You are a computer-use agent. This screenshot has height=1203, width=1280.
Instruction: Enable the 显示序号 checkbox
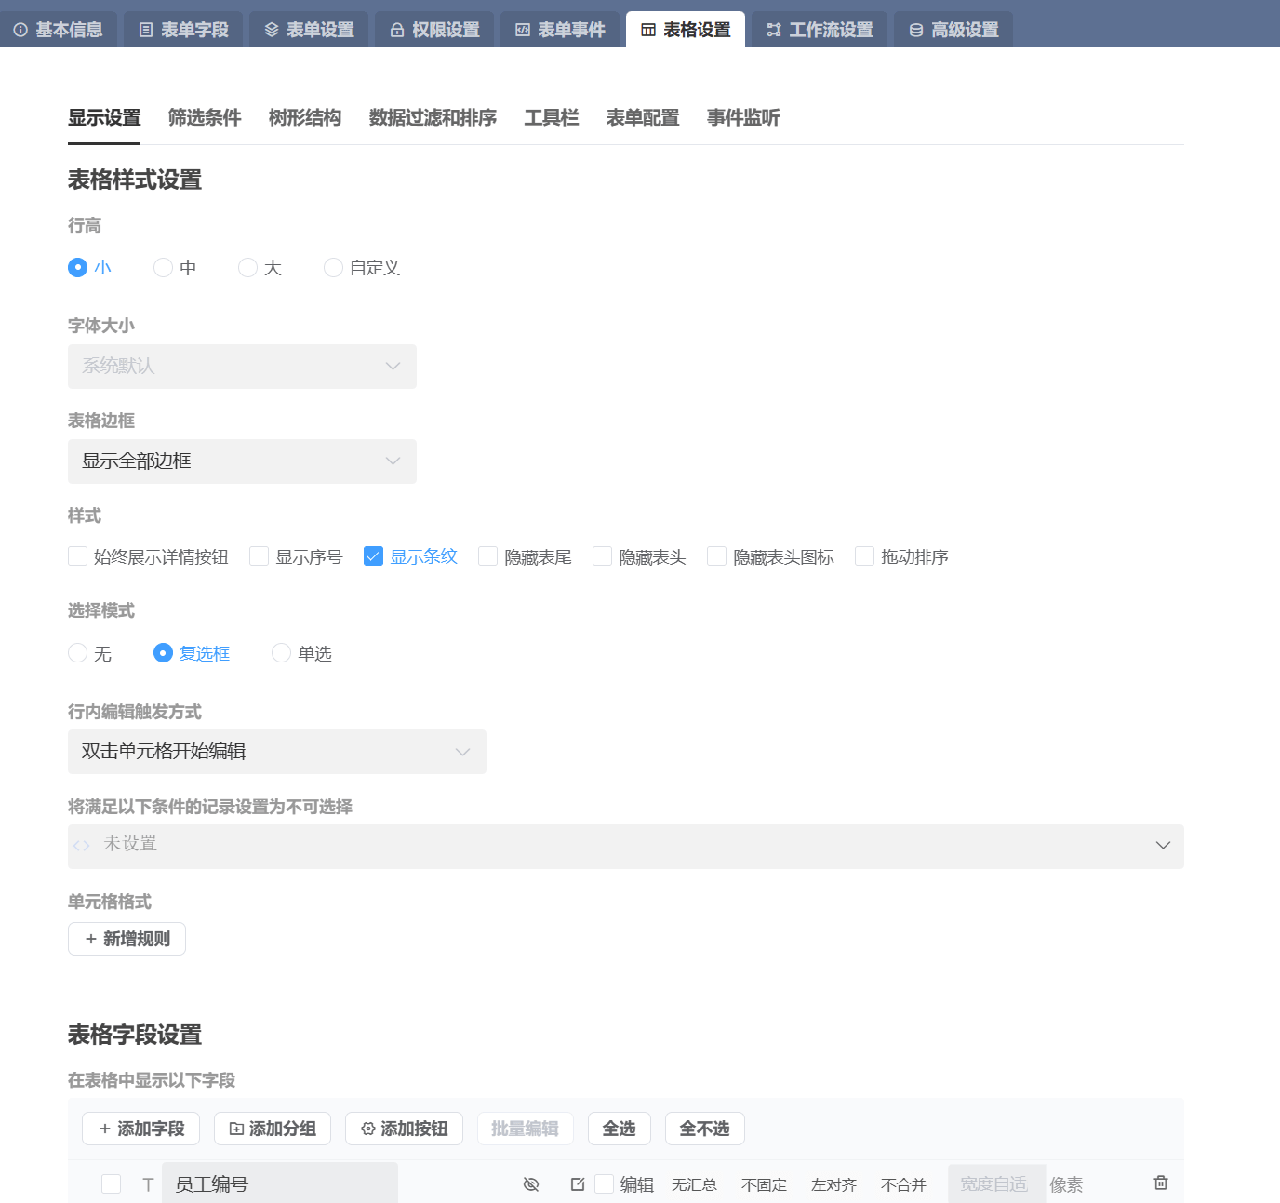click(260, 556)
